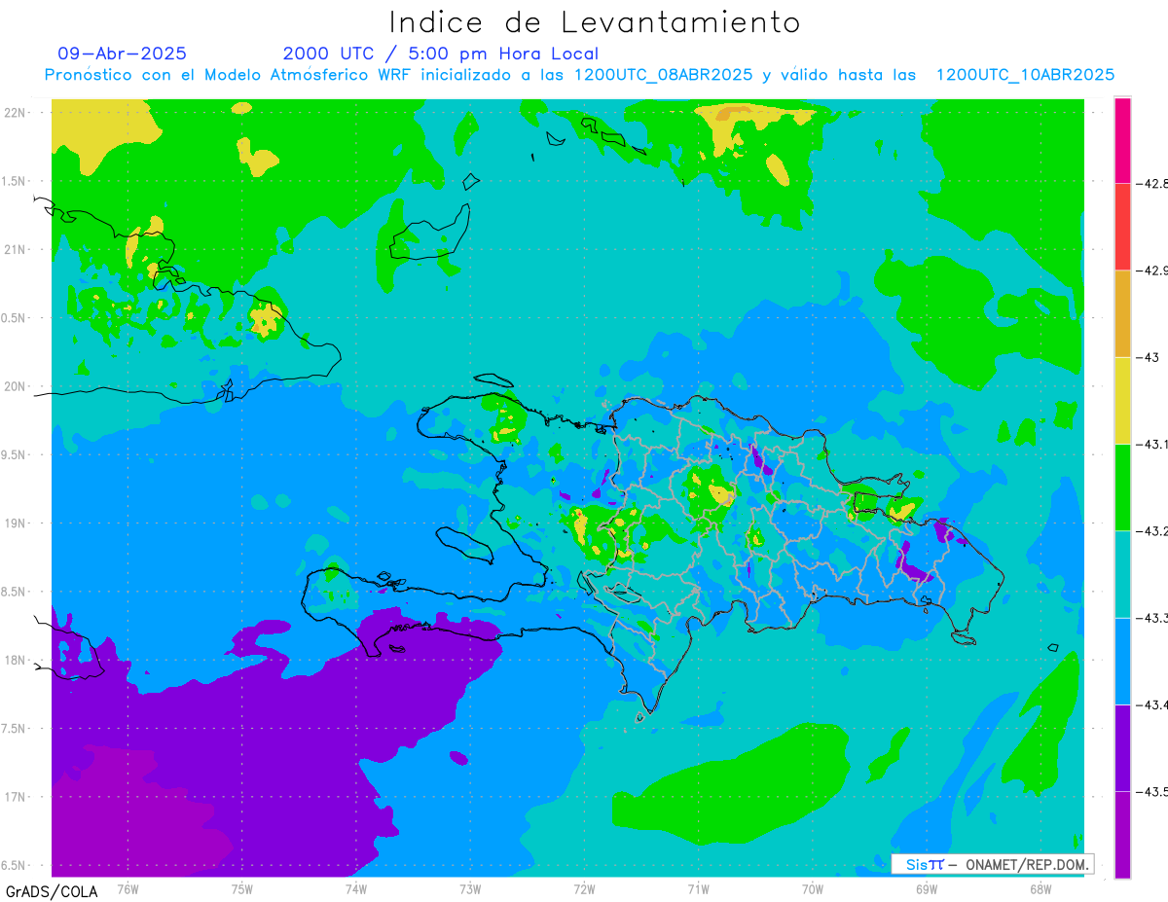Select the '21N' latitude label
This screenshot has height=902, width=1168.
(16, 249)
